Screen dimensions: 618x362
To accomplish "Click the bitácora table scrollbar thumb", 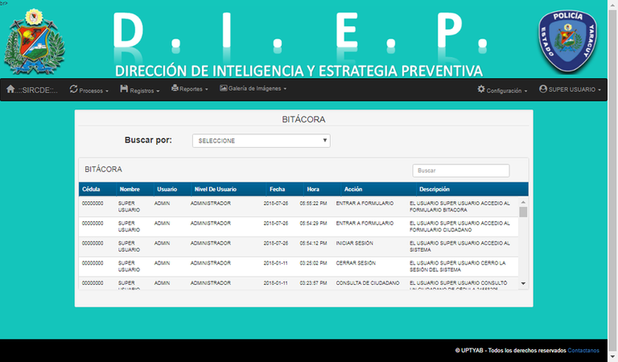I will click(523, 212).
